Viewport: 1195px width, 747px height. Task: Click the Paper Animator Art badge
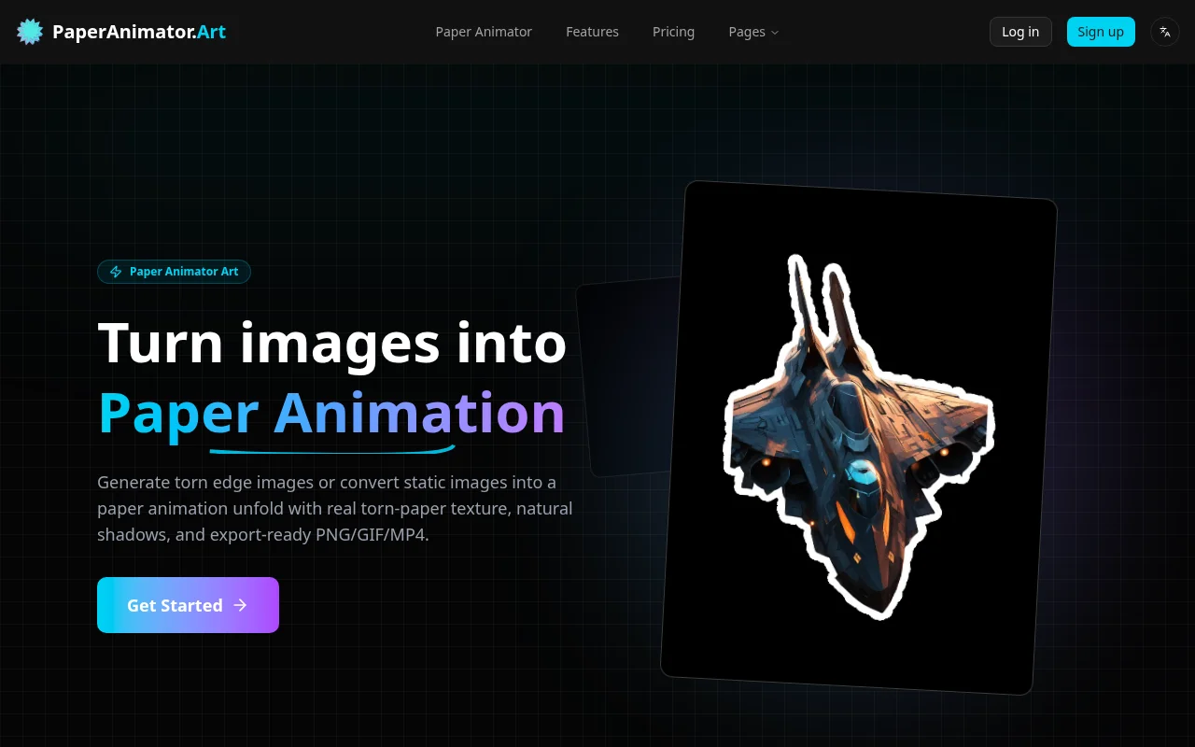pos(174,271)
